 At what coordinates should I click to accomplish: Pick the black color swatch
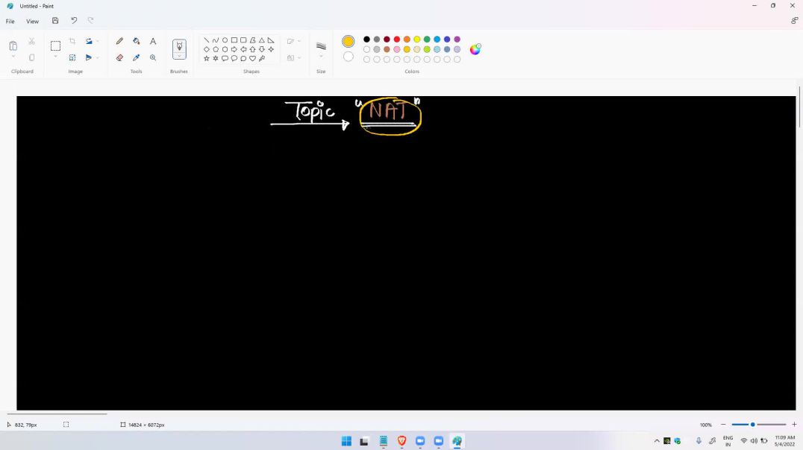click(x=366, y=39)
